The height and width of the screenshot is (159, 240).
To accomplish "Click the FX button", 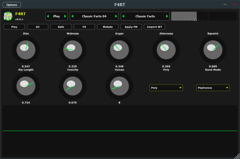I will pos(84,27).
